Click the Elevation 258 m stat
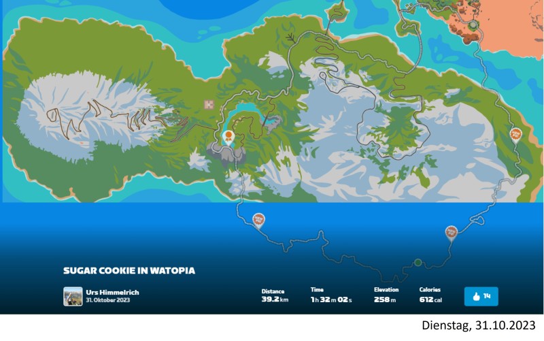This screenshot has height=341, width=544. click(x=388, y=295)
